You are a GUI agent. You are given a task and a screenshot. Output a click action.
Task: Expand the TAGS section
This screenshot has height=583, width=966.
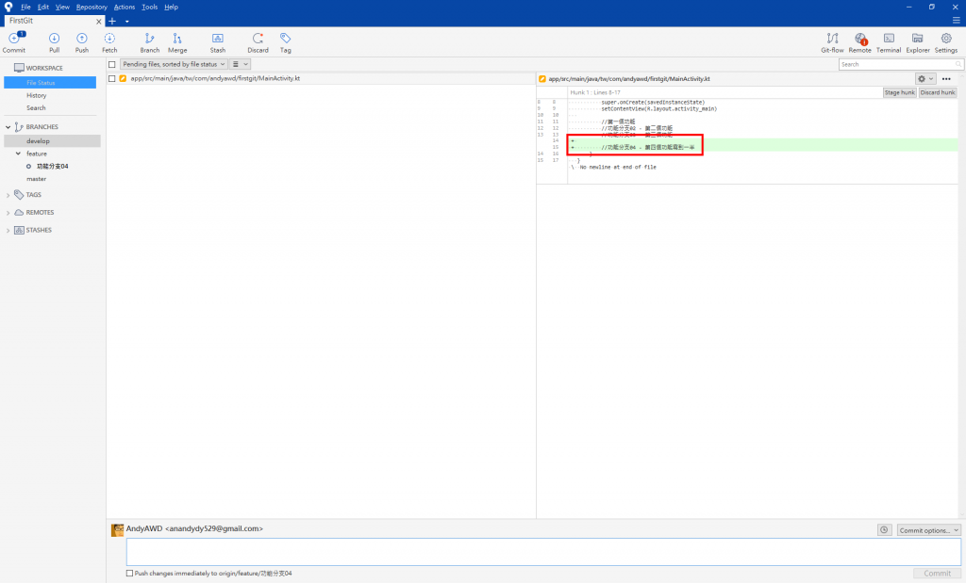pyautogui.click(x=8, y=195)
